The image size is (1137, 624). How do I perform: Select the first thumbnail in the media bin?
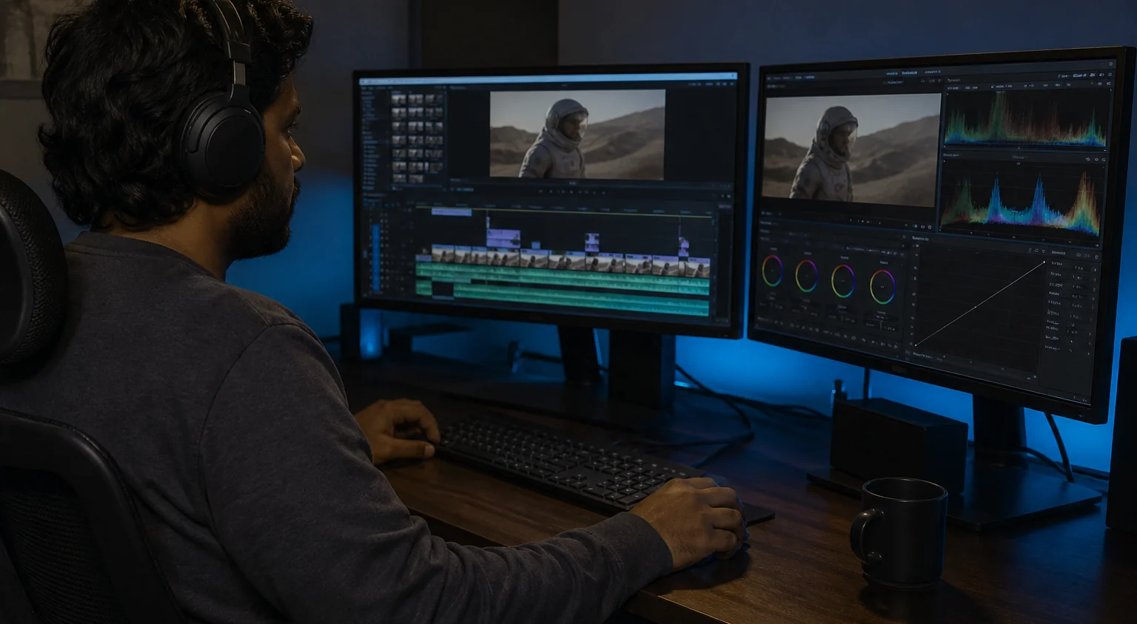(x=398, y=99)
